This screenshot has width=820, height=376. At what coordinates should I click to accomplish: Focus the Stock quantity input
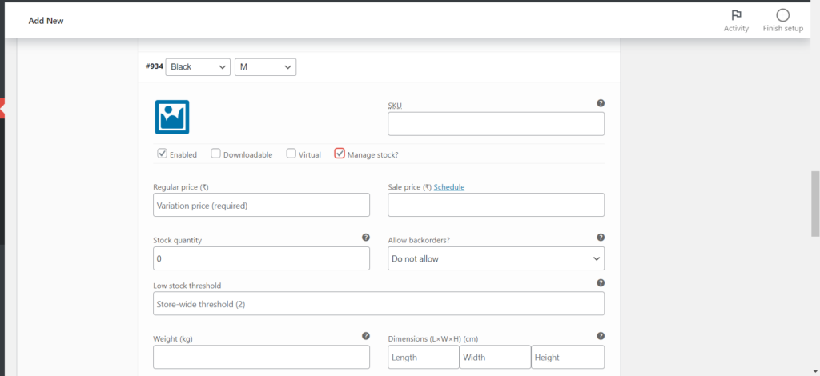pyautogui.click(x=261, y=258)
